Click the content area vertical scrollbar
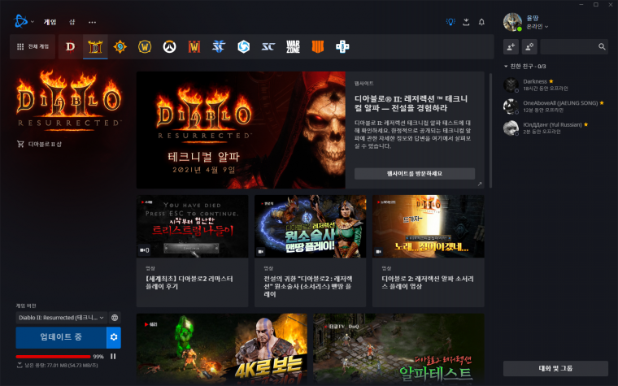618x386 pixels. pyautogui.click(x=490, y=130)
